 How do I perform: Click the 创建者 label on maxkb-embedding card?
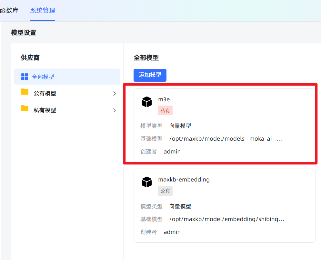point(149,232)
